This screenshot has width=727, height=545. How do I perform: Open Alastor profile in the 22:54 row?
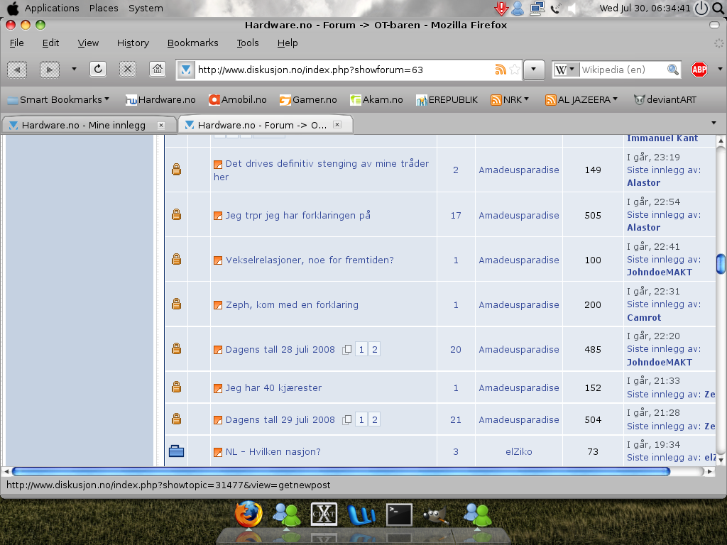(643, 228)
